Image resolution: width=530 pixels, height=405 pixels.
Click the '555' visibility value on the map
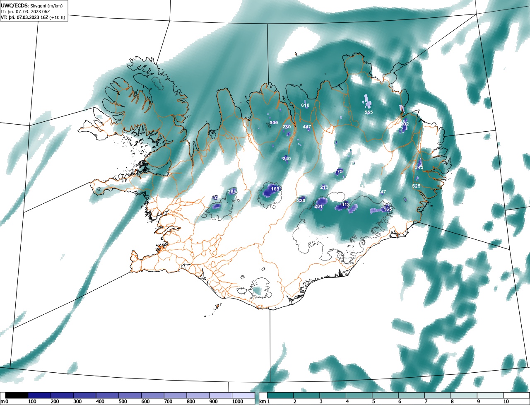(x=369, y=113)
